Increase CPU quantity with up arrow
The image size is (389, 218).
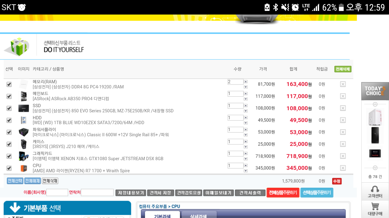tap(246, 165)
